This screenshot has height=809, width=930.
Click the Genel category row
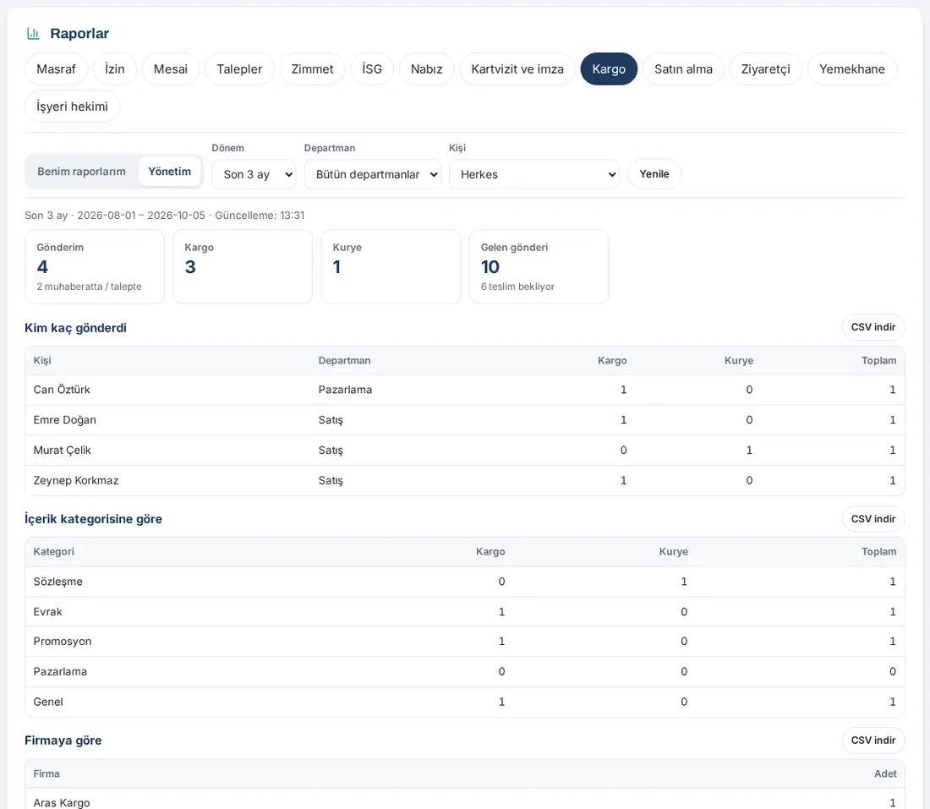pos(465,702)
